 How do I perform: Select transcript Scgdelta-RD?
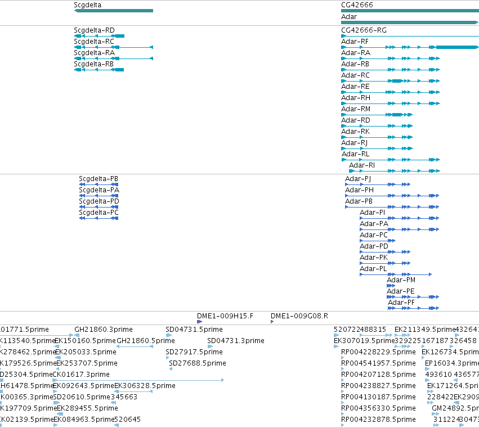pos(94,30)
